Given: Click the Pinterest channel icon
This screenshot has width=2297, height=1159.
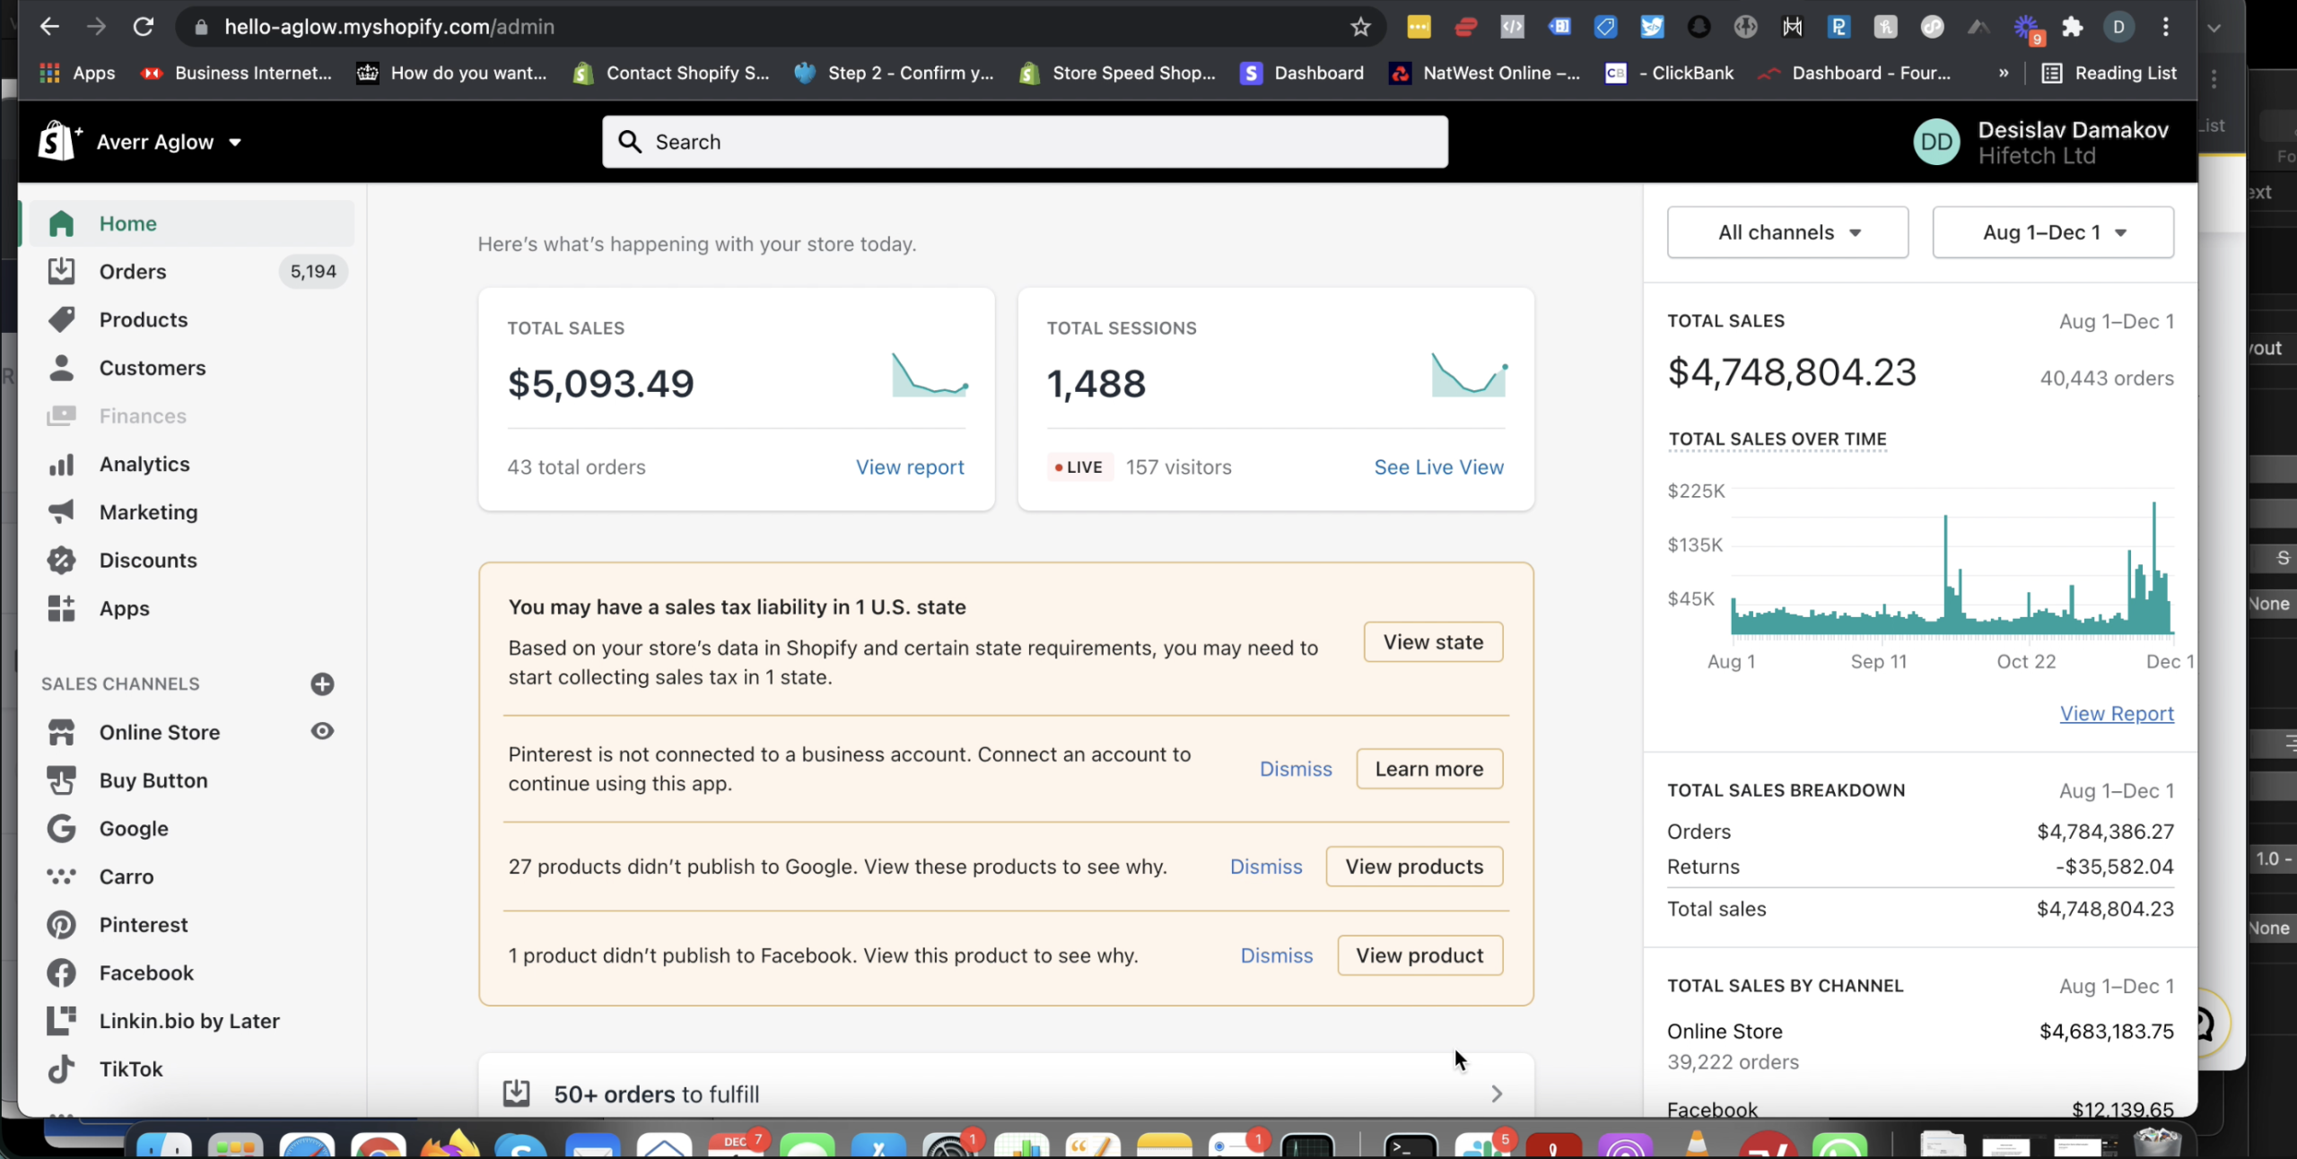Looking at the screenshot, I should click(61, 925).
